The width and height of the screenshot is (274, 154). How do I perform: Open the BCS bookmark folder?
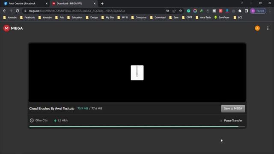pyautogui.click(x=238, y=18)
